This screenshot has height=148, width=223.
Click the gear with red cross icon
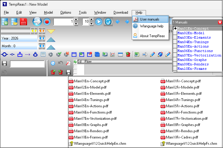coord(66,54)
